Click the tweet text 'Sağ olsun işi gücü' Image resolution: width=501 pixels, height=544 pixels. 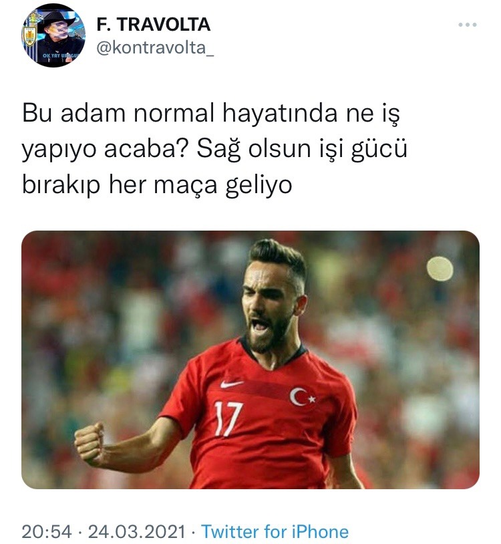302,149
